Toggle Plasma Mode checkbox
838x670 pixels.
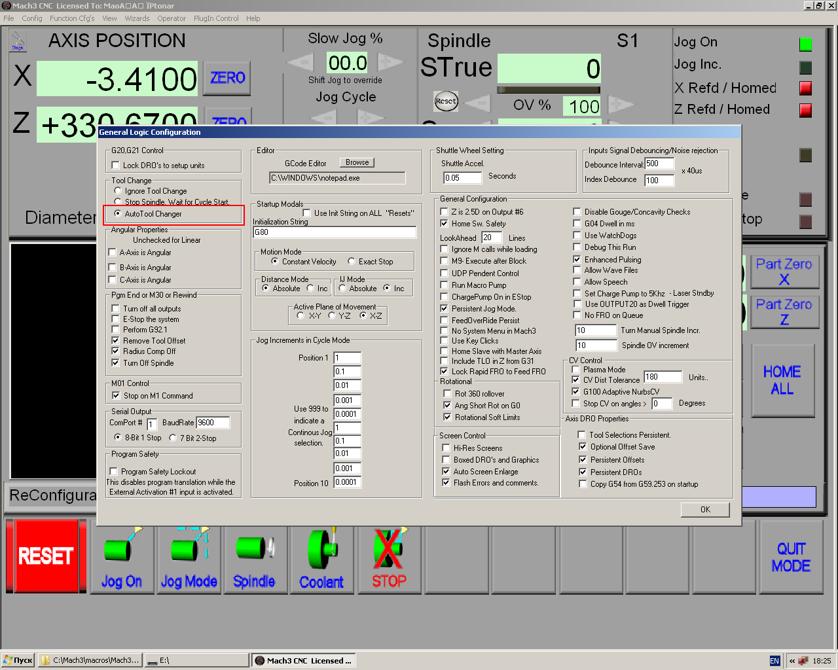pos(576,369)
